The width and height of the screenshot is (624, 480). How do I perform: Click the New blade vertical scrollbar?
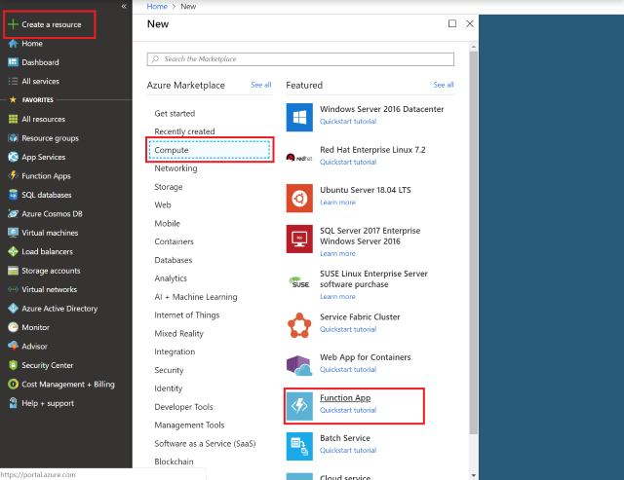[x=473, y=242]
